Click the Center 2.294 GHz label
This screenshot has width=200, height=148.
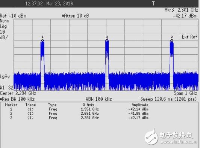(x=18, y=93)
